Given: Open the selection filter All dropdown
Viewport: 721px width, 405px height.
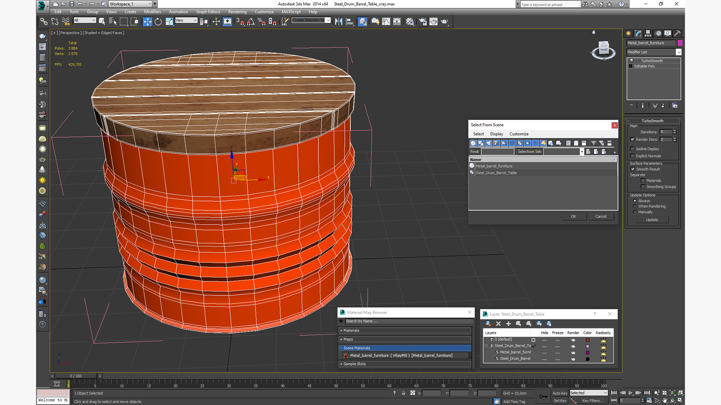Looking at the screenshot, I should [x=85, y=20].
